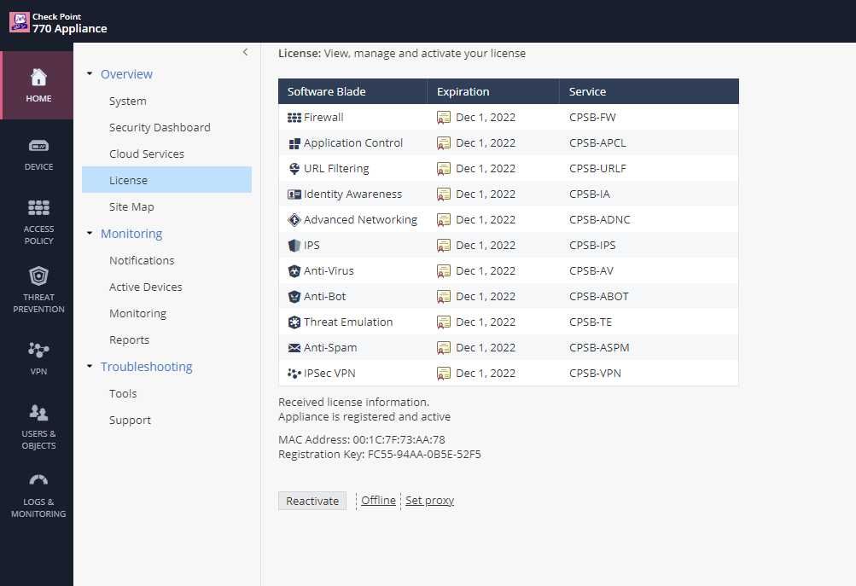Click Identity Awareness expiration date
The width and height of the screenshot is (856, 586).
click(x=486, y=194)
